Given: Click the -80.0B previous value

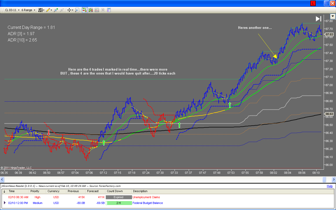Looking at the screenshot, I should tap(81, 203).
